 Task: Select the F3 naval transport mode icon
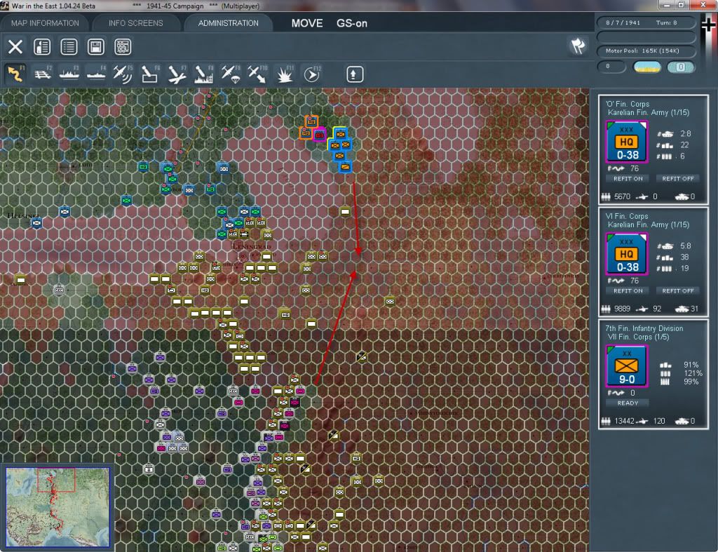tap(69, 74)
